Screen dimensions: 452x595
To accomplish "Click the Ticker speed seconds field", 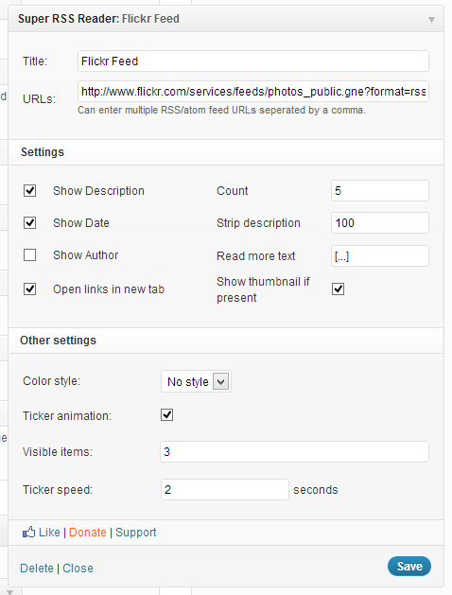I will coord(225,489).
